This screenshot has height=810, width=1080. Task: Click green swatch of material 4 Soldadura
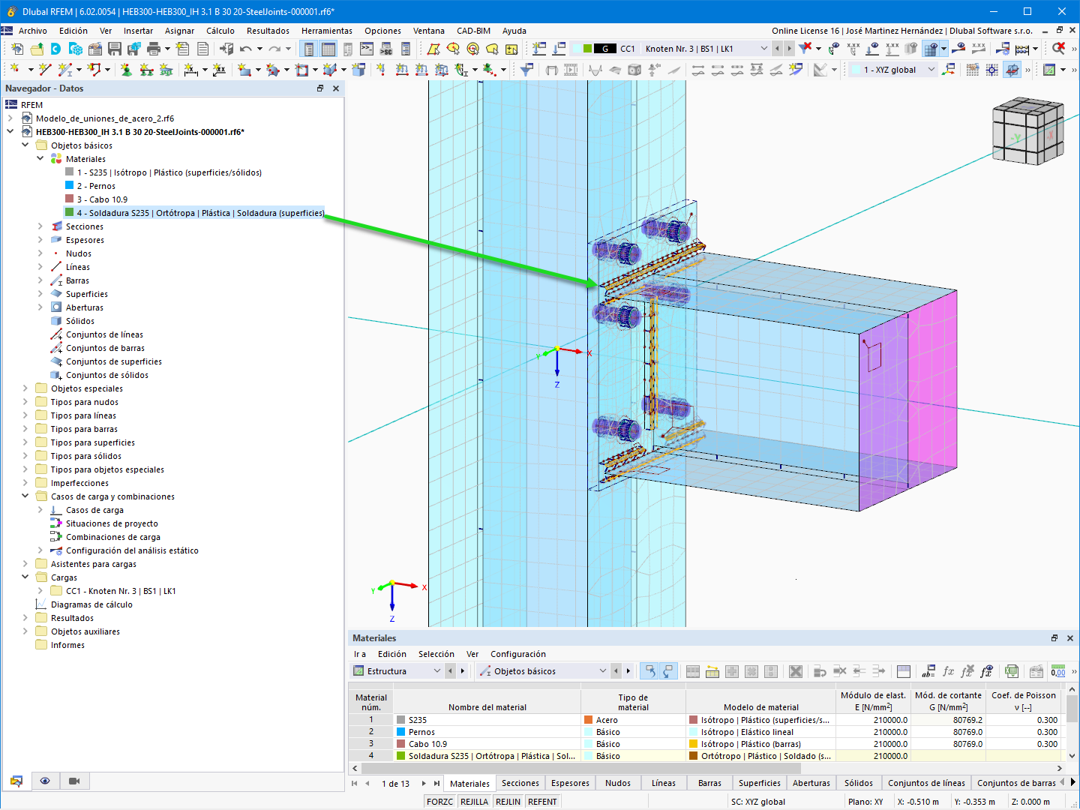pos(70,213)
